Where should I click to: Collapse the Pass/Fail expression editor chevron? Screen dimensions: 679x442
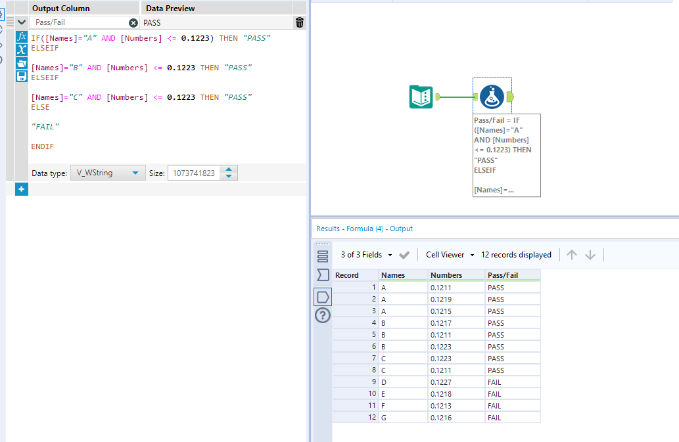point(21,22)
